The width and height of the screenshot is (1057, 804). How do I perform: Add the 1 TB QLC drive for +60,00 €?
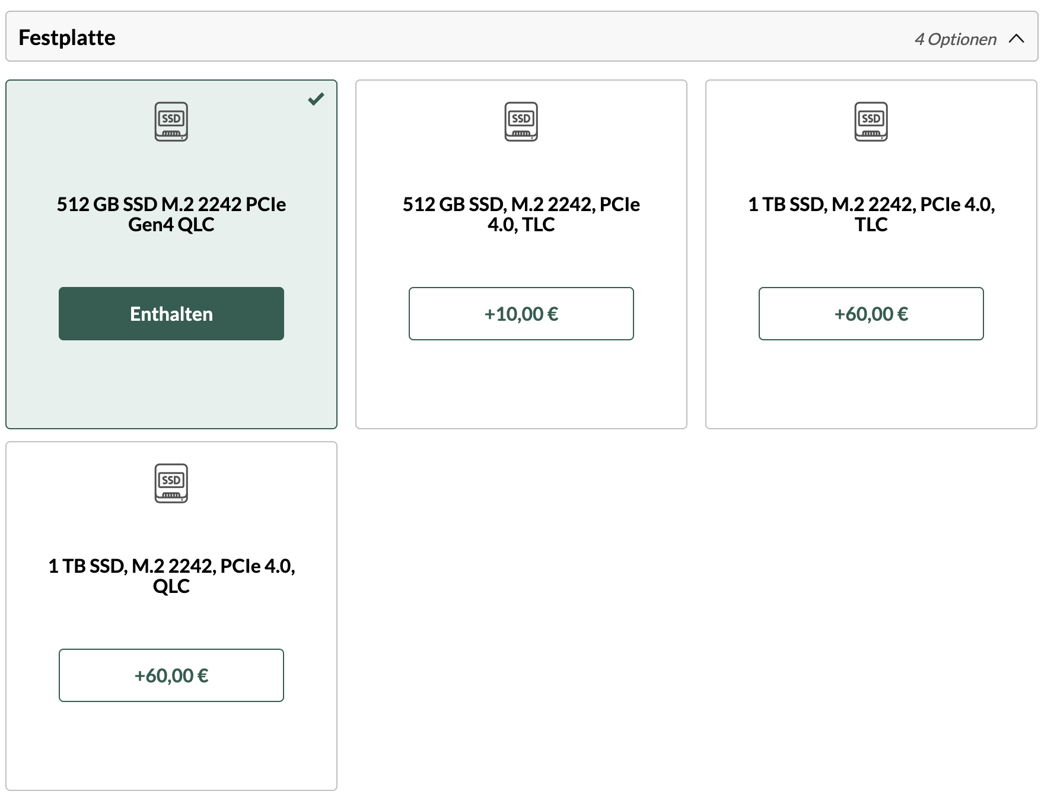point(171,675)
